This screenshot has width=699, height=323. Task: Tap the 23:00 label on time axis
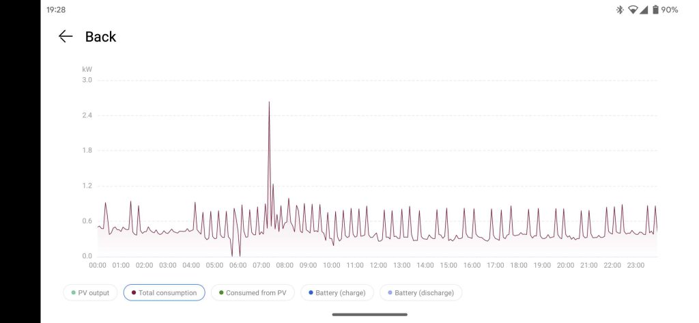coord(636,265)
